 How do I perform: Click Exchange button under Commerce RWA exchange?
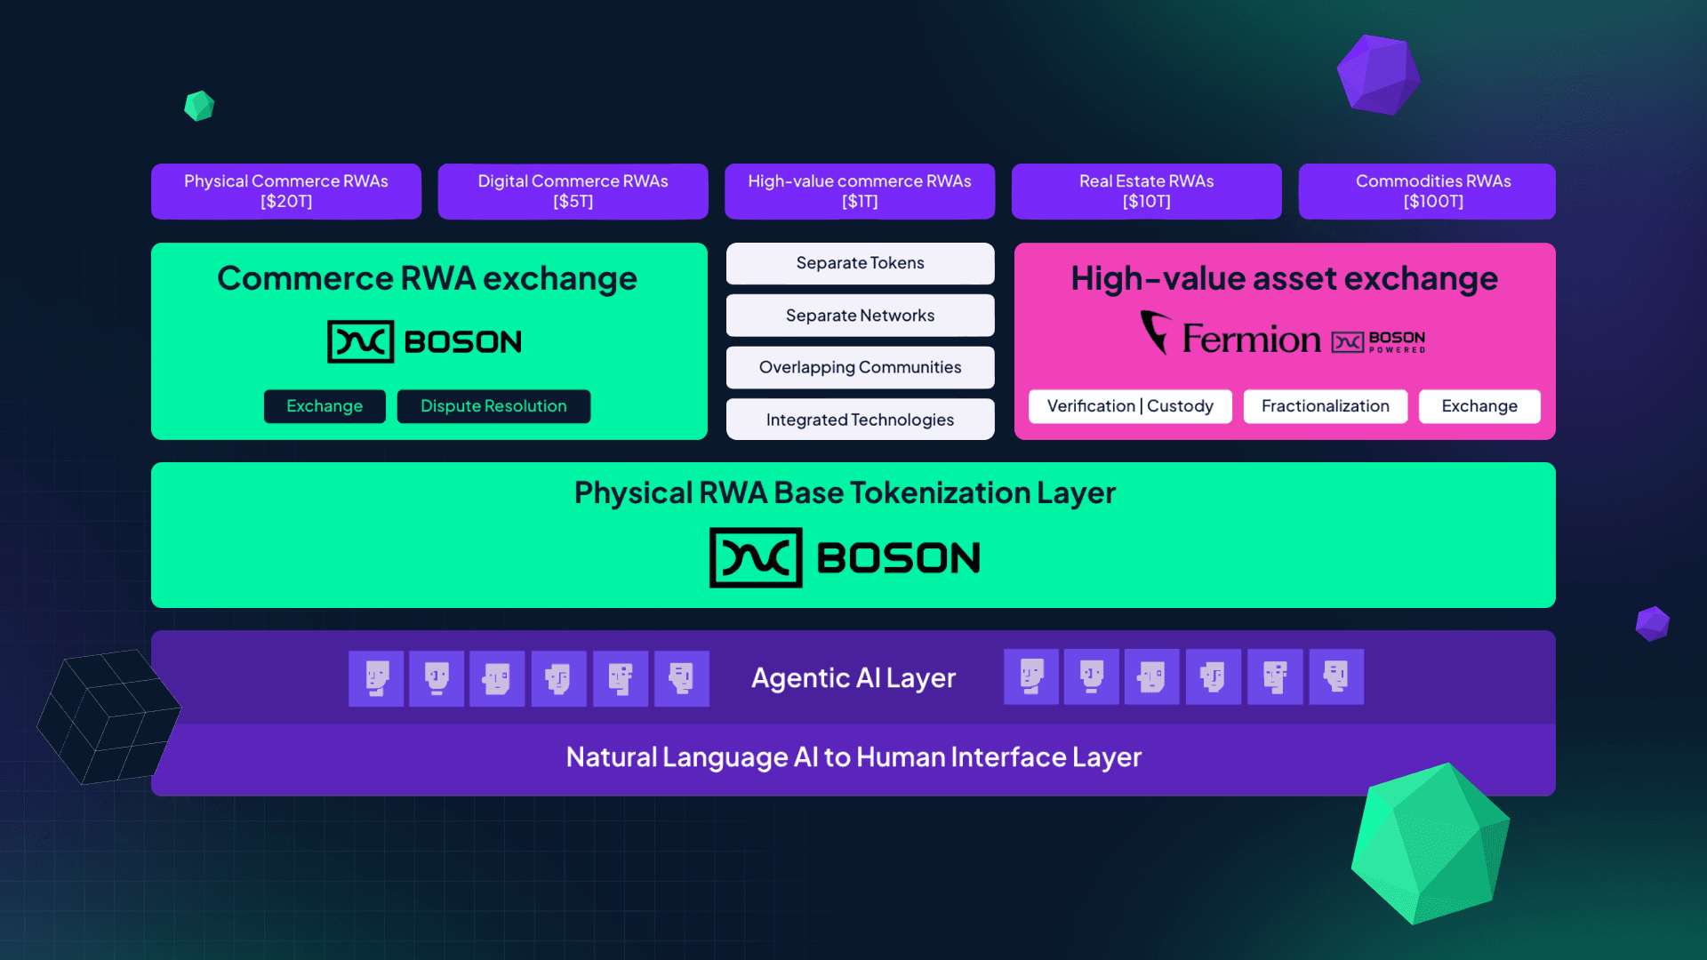tap(325, 406)
